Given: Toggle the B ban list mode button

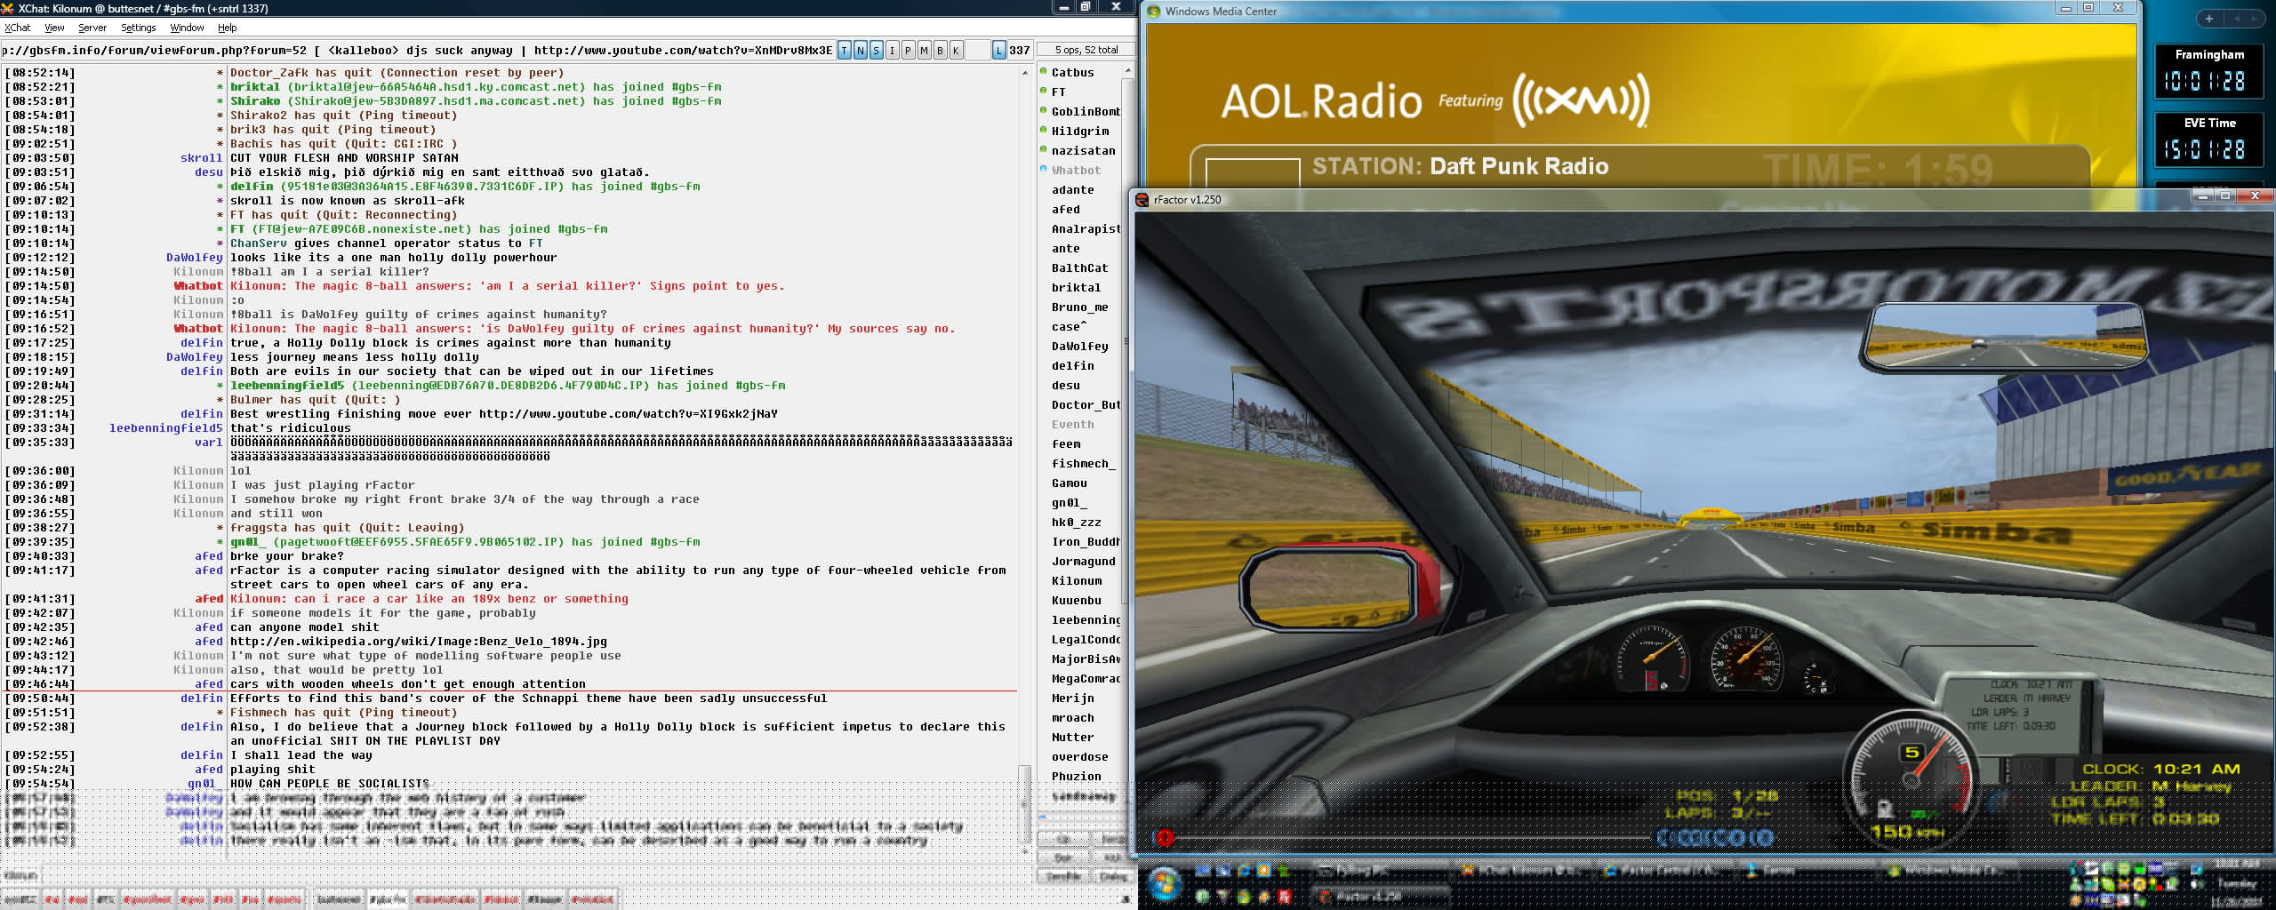Looking at the screenshot, I should click(940, 51).
